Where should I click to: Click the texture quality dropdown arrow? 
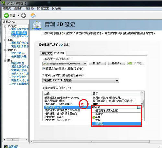139,108
